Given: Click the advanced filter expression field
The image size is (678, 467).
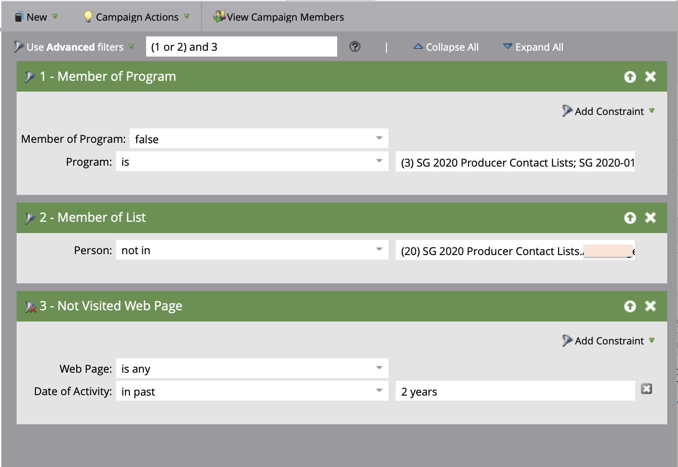Looking at the screenshot, I should click(241, 46).
